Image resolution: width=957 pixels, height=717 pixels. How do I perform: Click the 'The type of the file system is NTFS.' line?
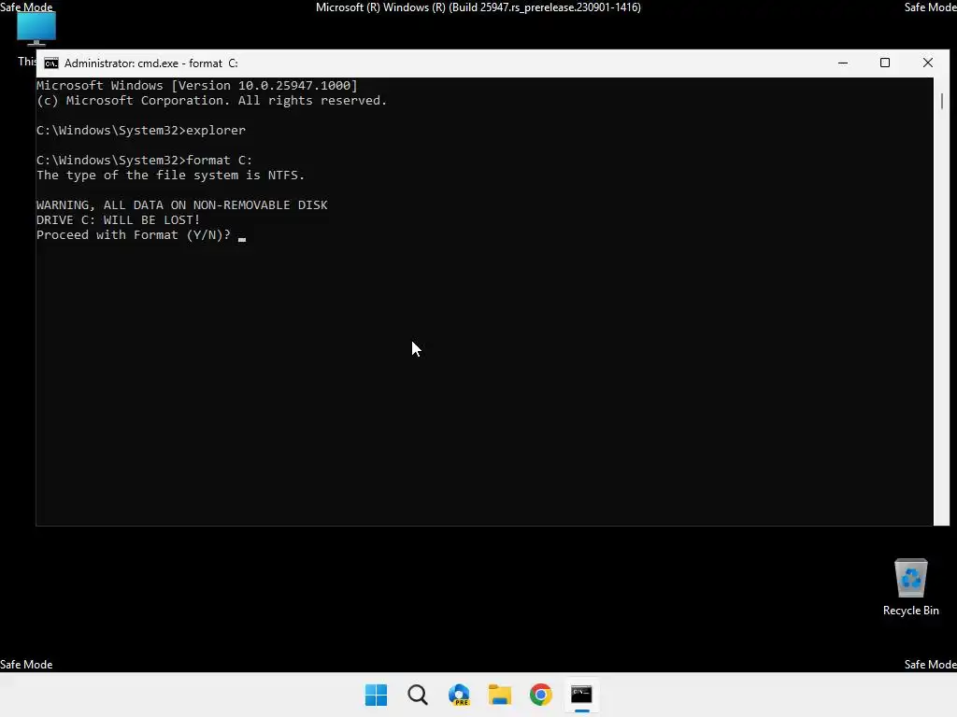pos(170,175)
